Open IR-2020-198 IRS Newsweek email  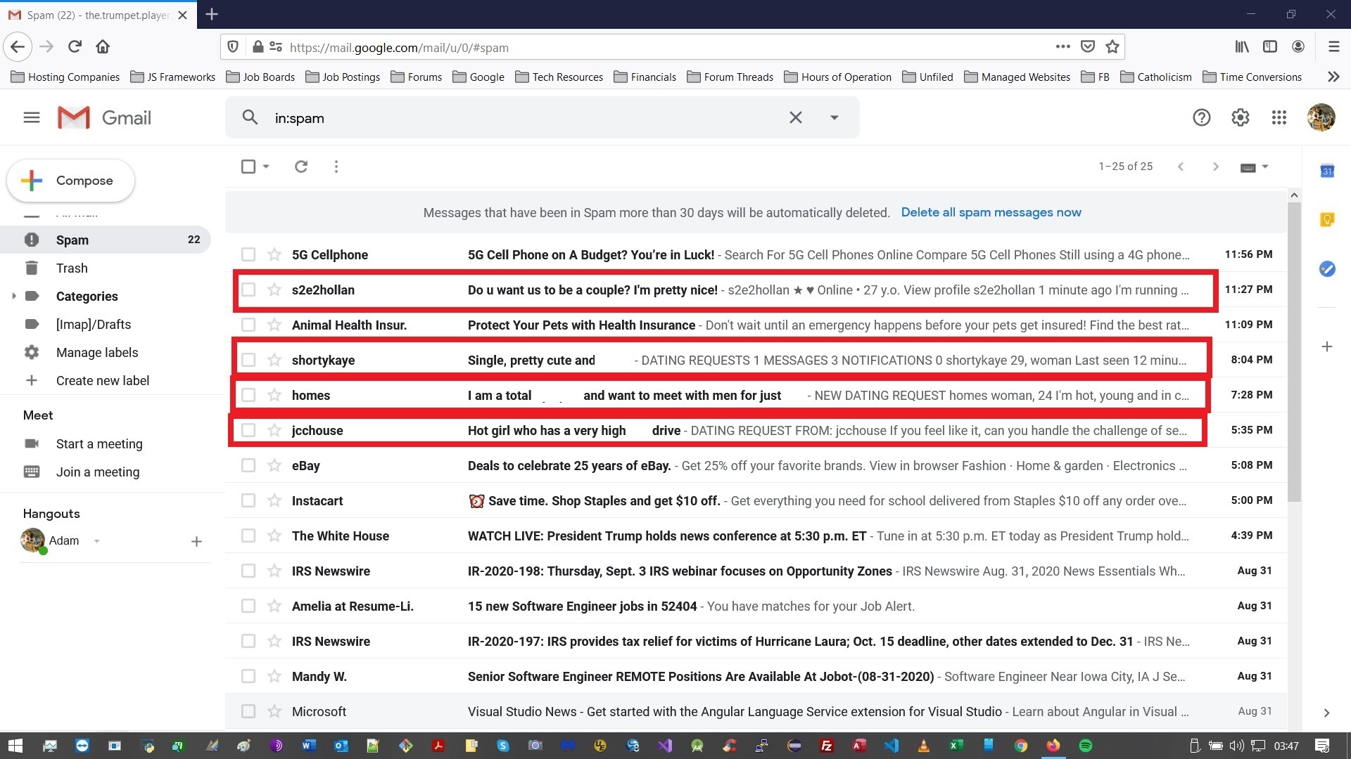coord(756,571)
